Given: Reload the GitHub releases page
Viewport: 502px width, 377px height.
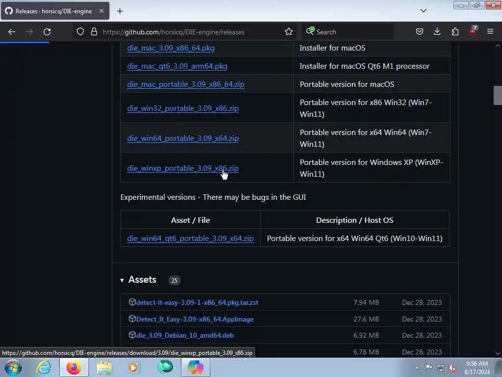Looking at the screenshot, I should click(x=47, y=32).
